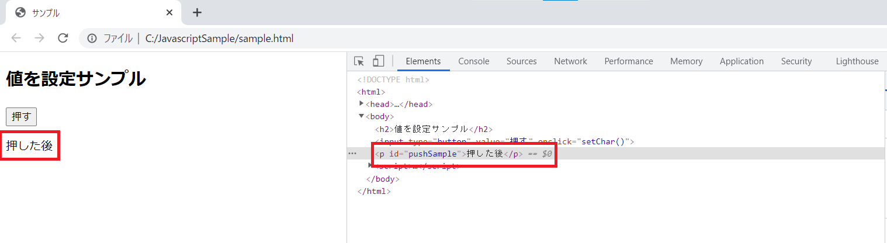Click the ファイル label in the address bar
887x243 pixels.
tap(117, 39)
